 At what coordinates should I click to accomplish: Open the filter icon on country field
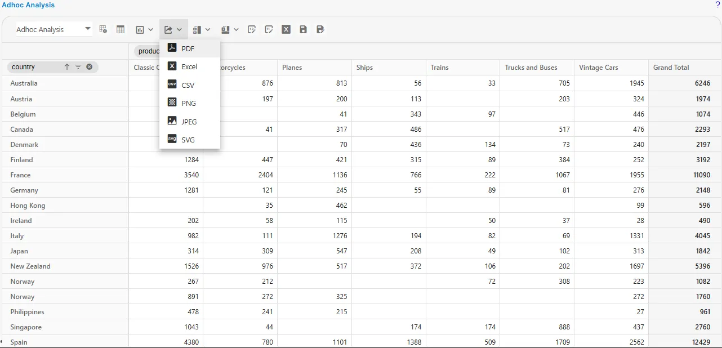click(78, 67)
